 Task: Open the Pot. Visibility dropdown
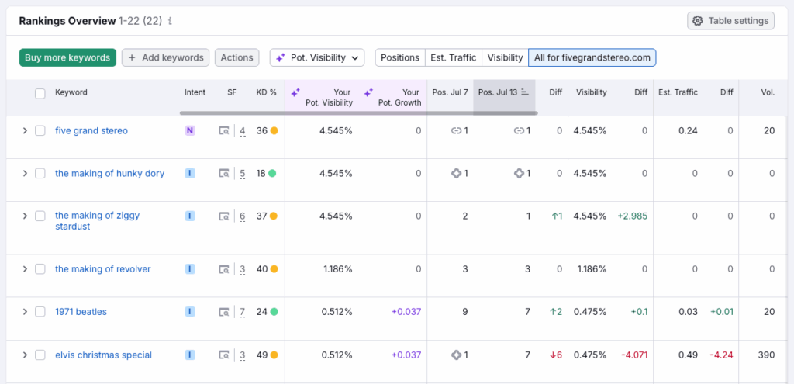point(317,57)
